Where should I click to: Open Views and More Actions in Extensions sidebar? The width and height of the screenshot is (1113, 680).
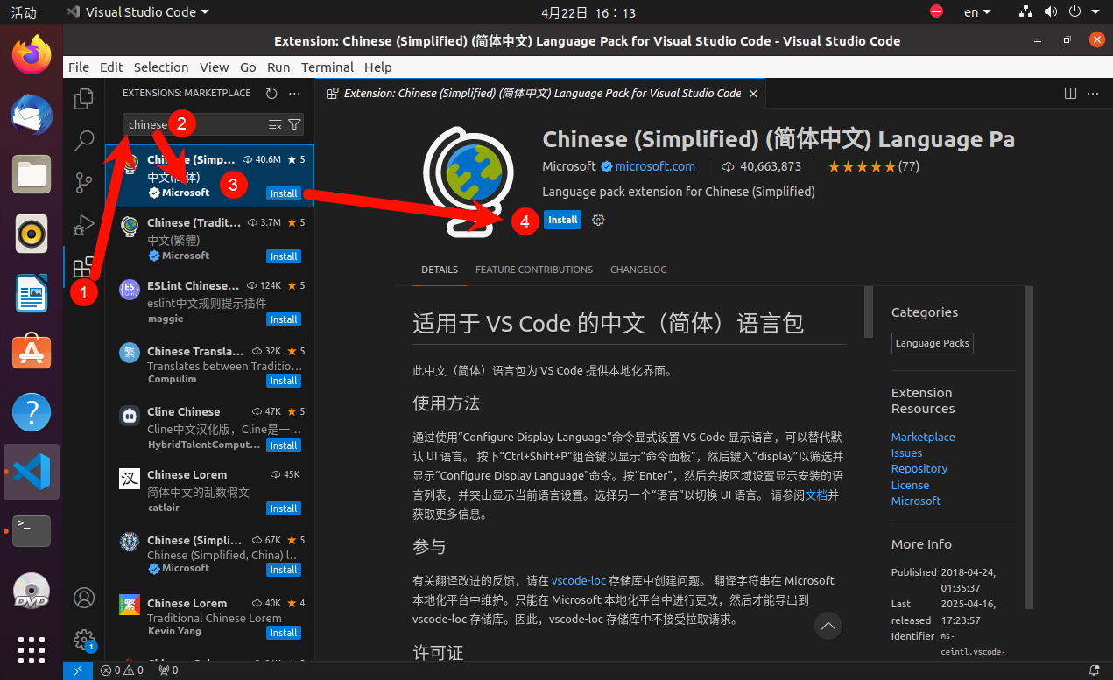click(x=294, y=93)
